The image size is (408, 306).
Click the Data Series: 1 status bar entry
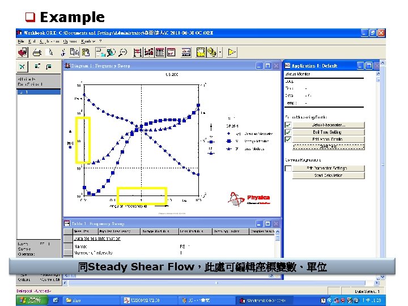tap(367, 291)
